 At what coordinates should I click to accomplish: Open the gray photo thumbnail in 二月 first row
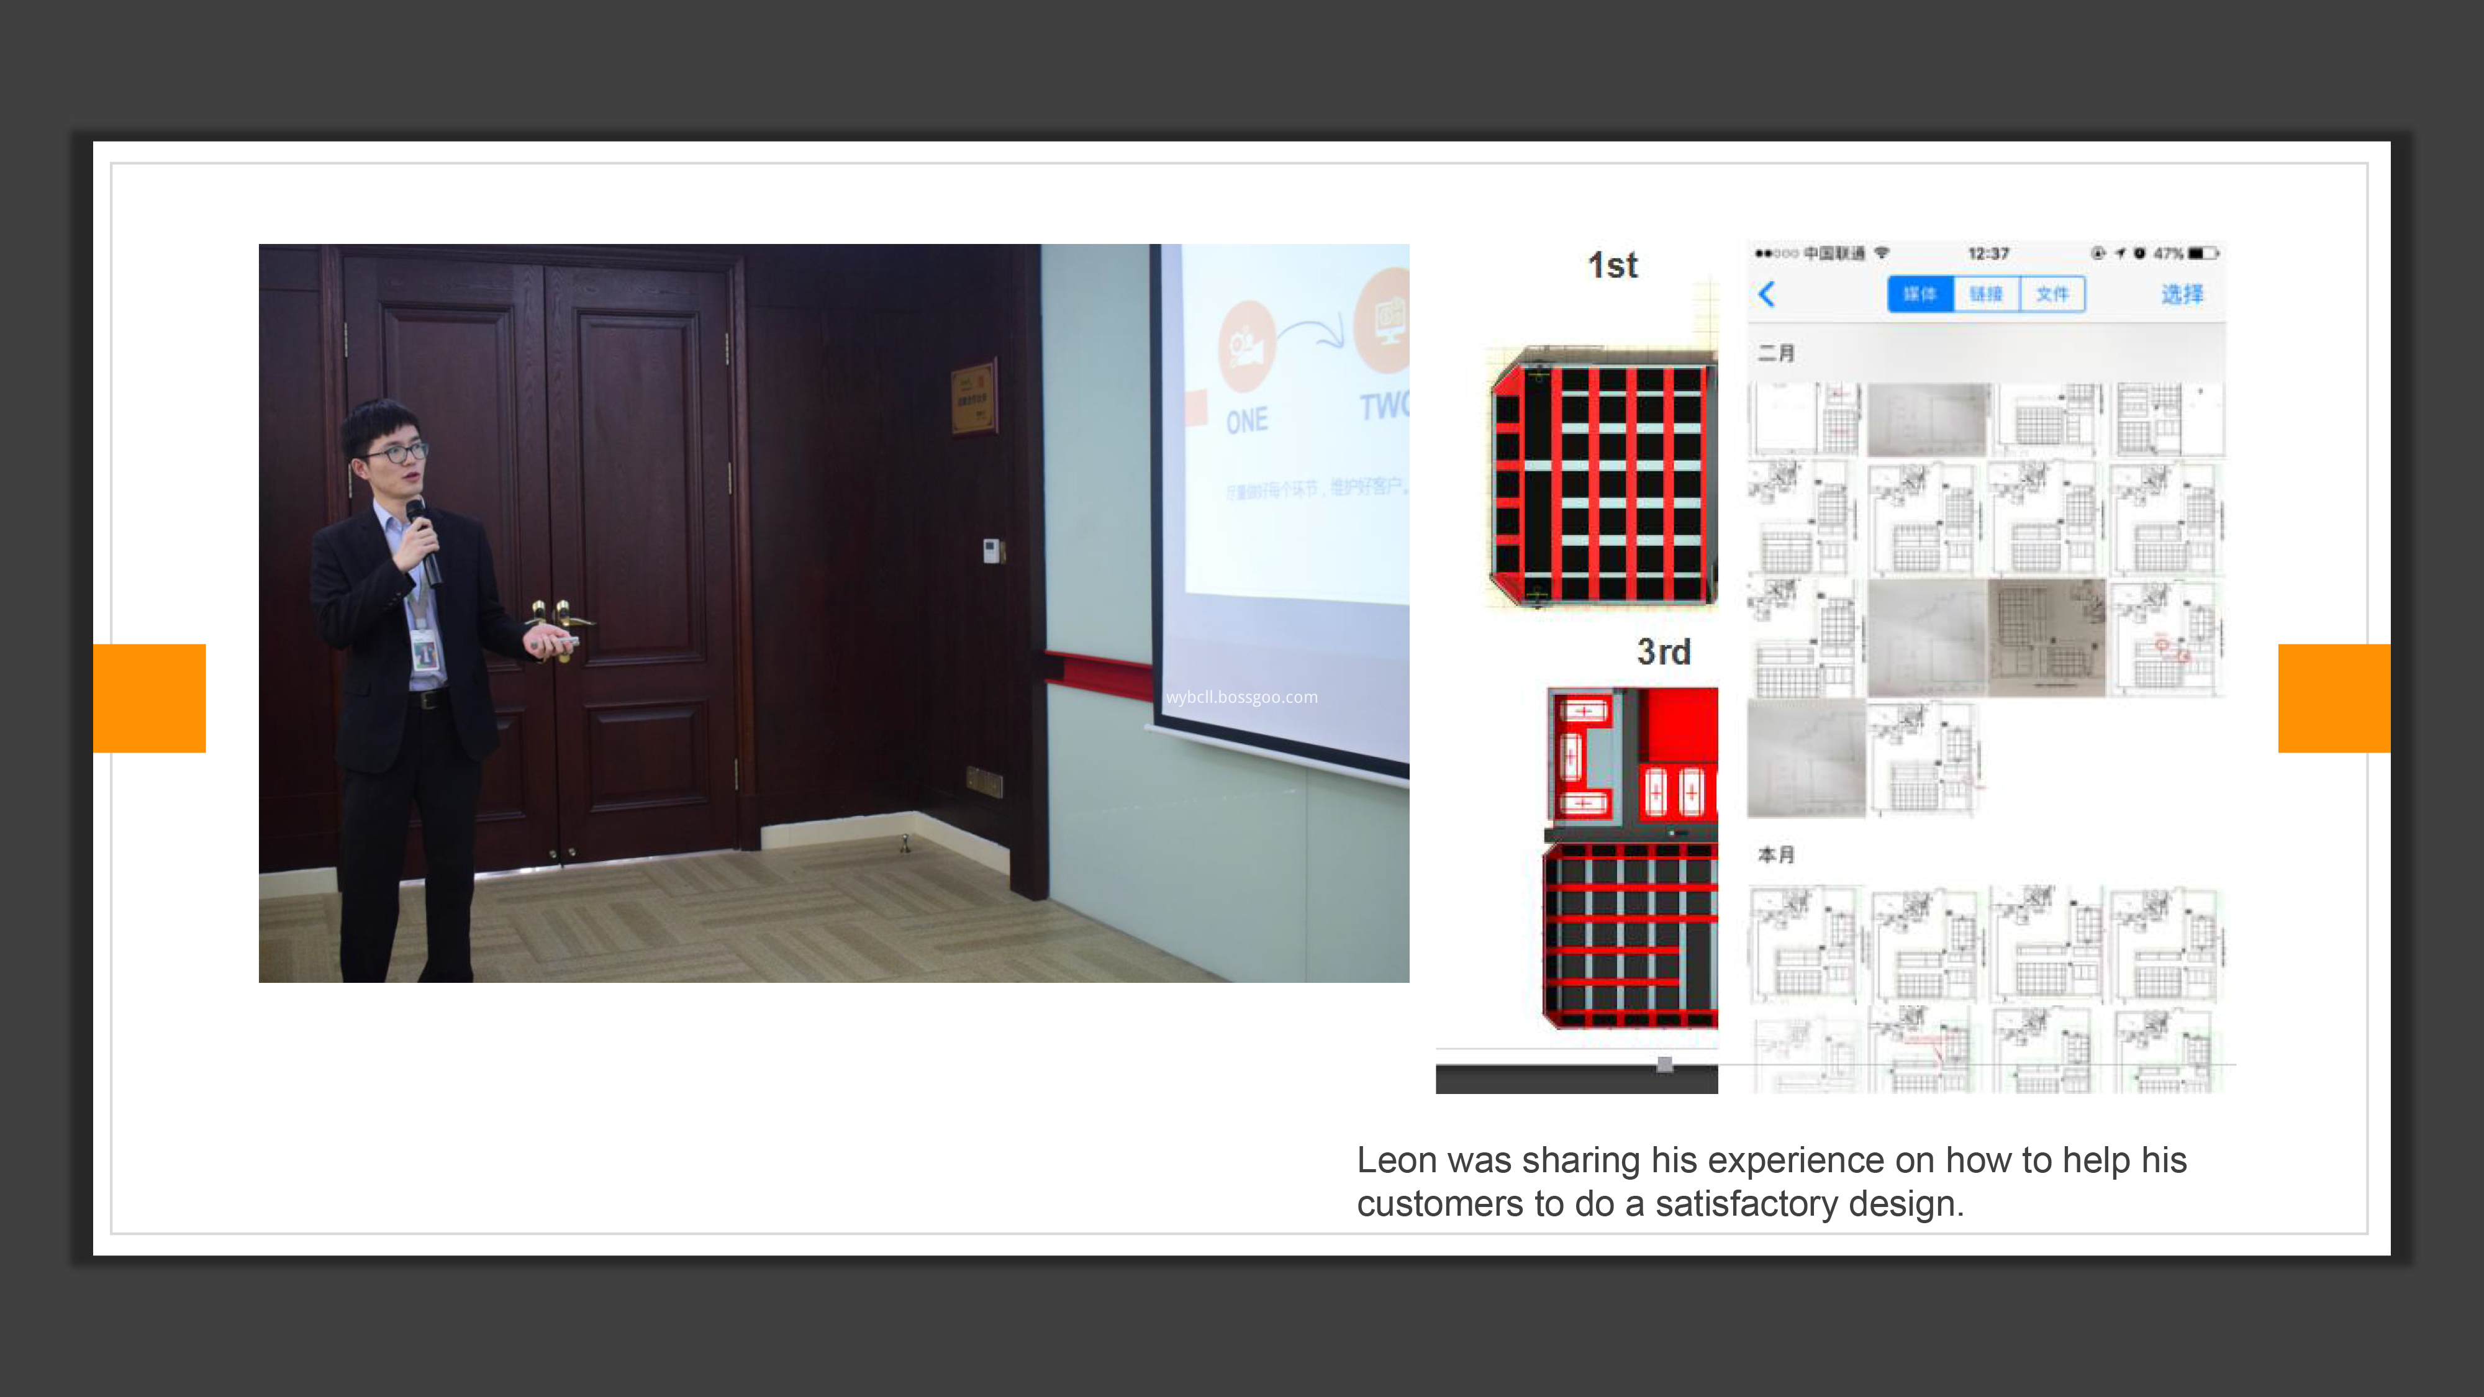click(1926, 419)
